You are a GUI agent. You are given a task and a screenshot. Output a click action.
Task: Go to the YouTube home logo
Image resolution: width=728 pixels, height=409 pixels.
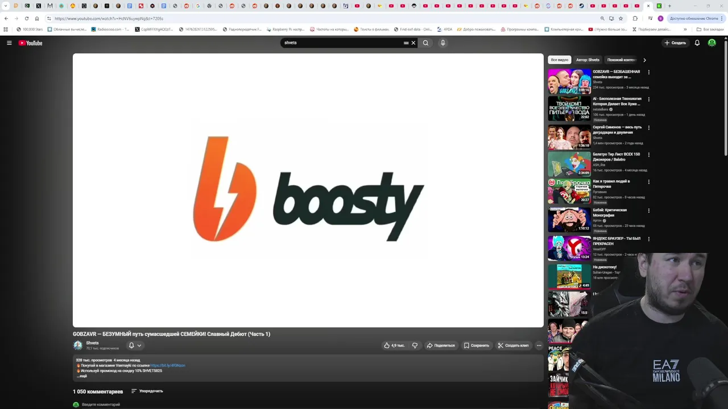[30, 43]
